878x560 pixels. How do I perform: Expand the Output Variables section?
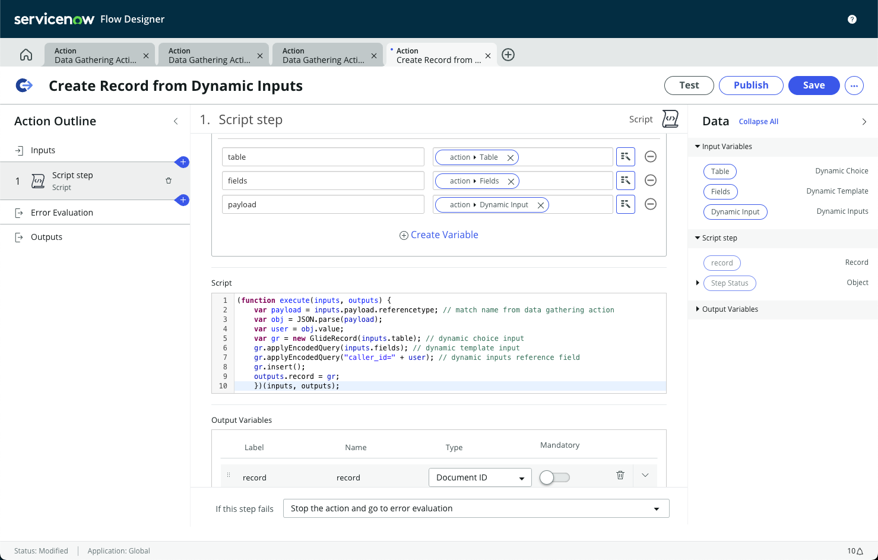tap(698, 309)
